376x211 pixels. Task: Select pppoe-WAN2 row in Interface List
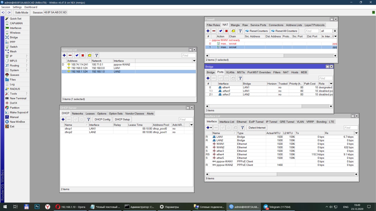281,165
